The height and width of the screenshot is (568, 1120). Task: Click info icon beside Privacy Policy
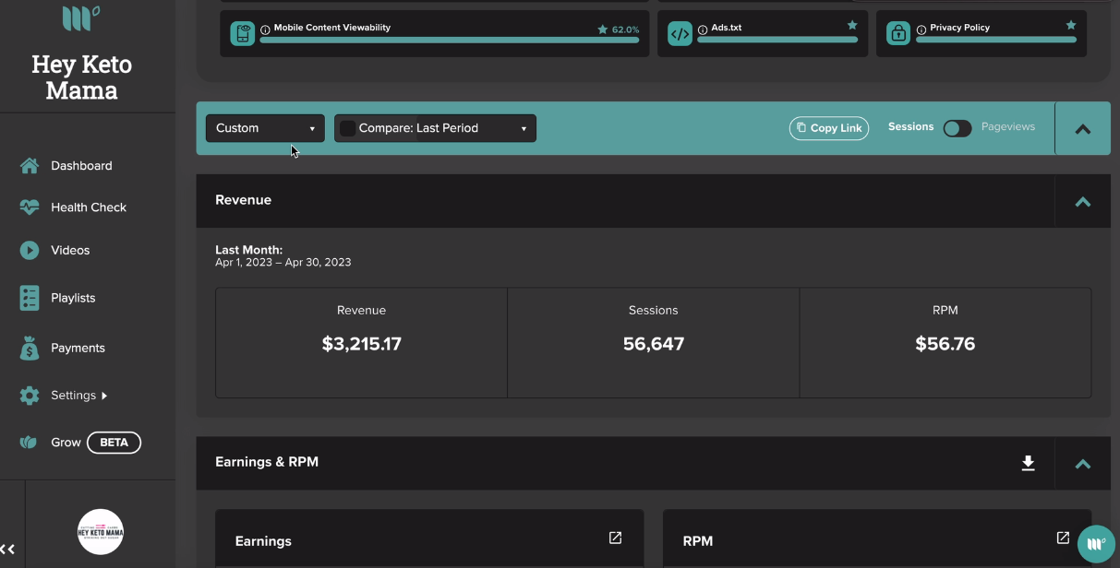[x=921, y=30]
